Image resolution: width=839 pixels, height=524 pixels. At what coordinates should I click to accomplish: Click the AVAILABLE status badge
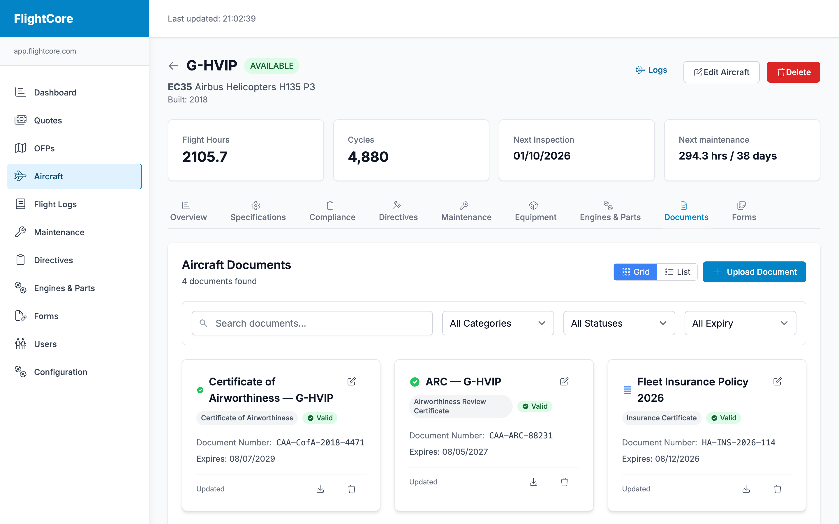coord(272,66)
